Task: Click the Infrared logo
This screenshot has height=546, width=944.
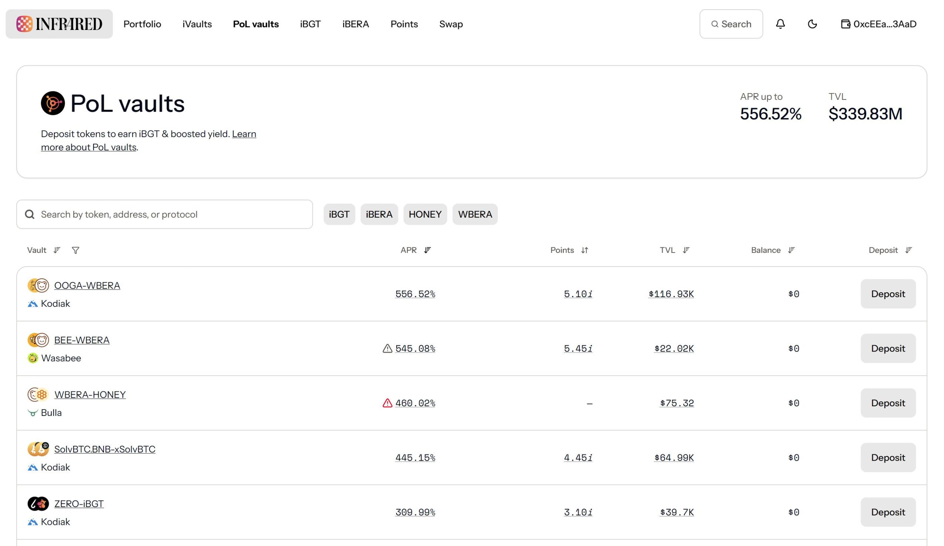Action: [x=59, y=24]
